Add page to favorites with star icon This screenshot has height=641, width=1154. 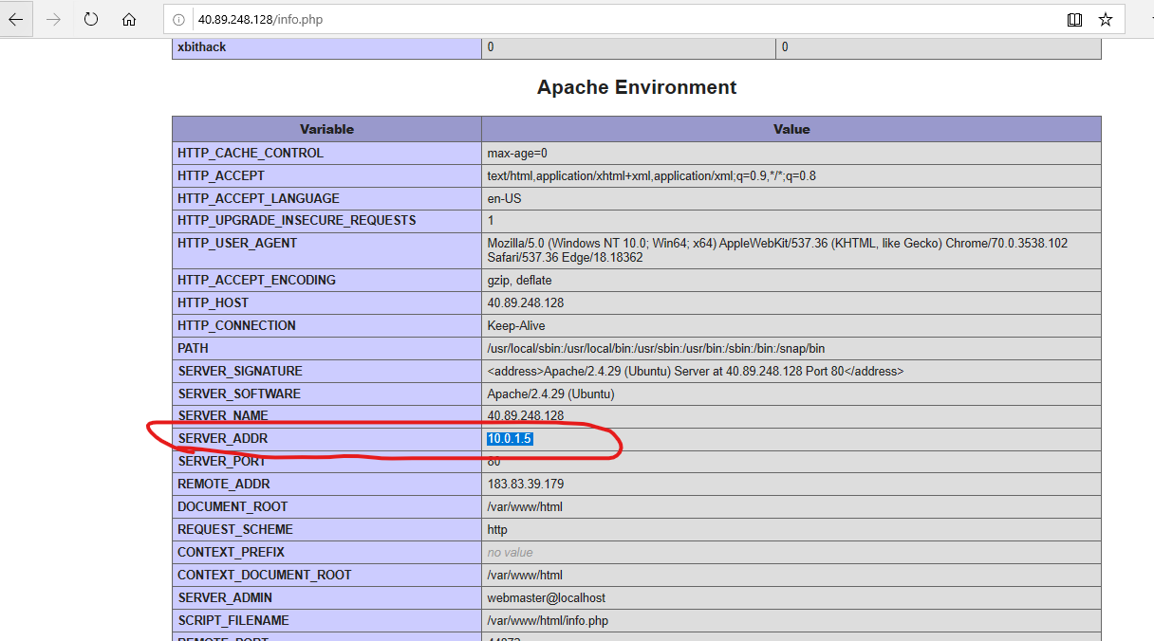[1106, 19]
